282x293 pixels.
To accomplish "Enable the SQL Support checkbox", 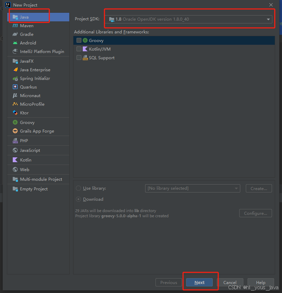I will point(79,57).
